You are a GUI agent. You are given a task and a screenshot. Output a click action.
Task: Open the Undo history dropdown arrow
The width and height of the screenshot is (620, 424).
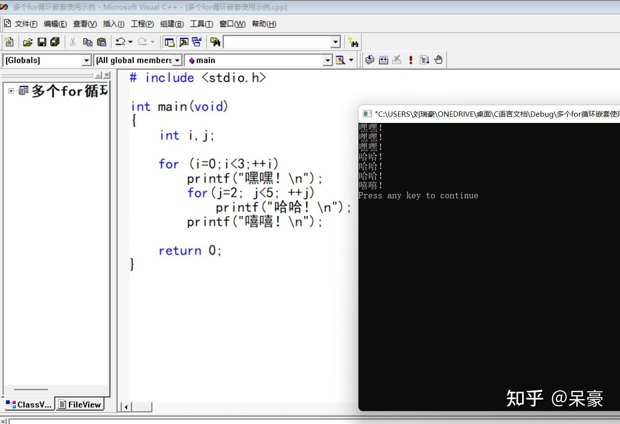coord(131,42)
